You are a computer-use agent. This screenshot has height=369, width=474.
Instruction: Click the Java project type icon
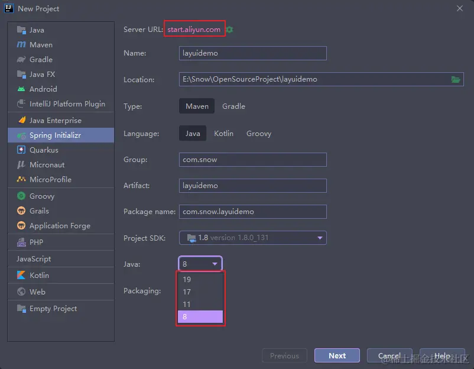point(21,30)
